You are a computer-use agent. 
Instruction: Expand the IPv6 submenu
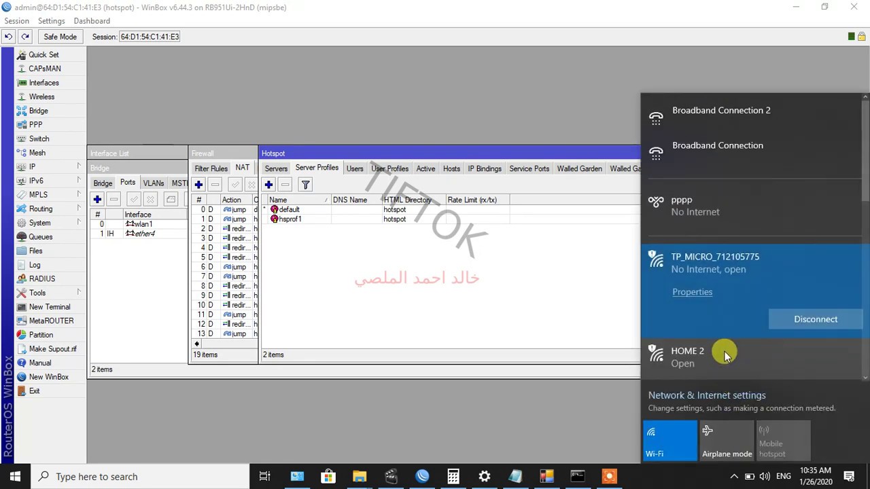(x=48, y=181)
